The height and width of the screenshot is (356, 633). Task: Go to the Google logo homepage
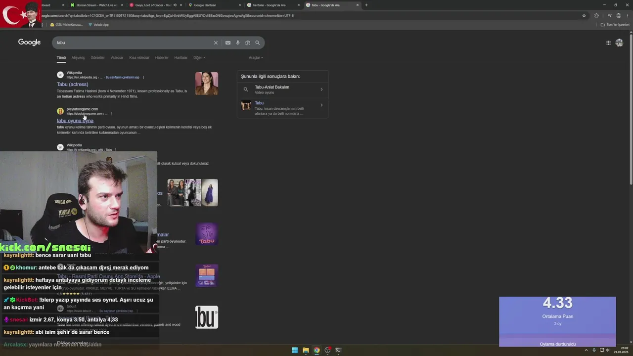[29, 42]
